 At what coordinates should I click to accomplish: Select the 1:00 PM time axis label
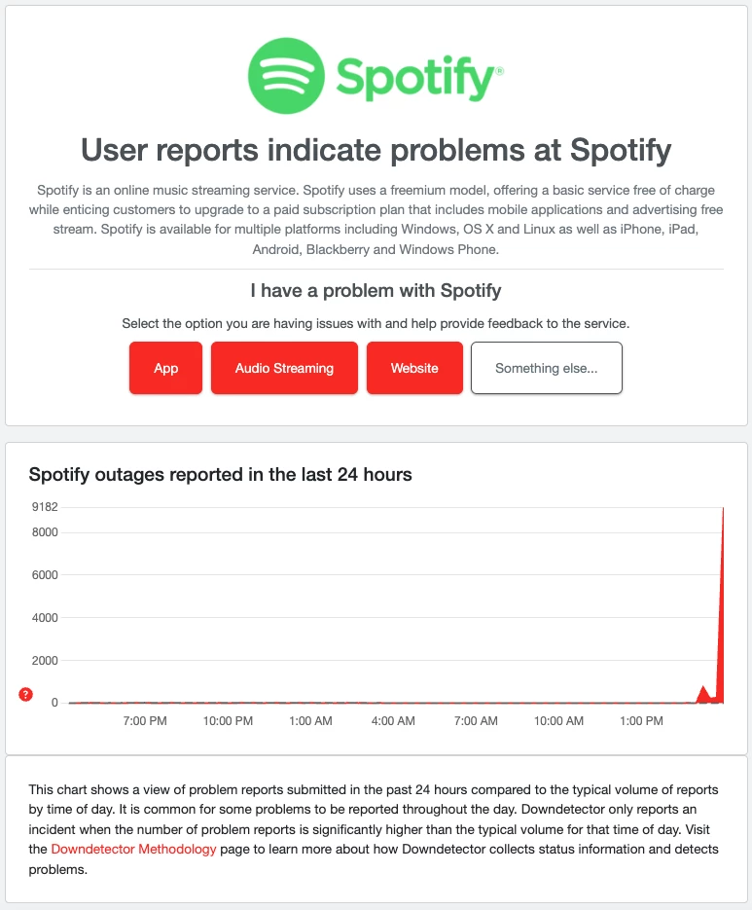[x=642, y=721]
